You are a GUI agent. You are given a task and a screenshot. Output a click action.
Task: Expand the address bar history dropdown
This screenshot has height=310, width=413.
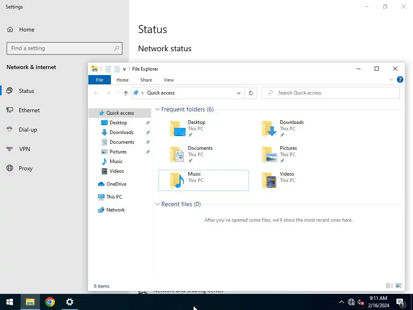tap(239, 93)
